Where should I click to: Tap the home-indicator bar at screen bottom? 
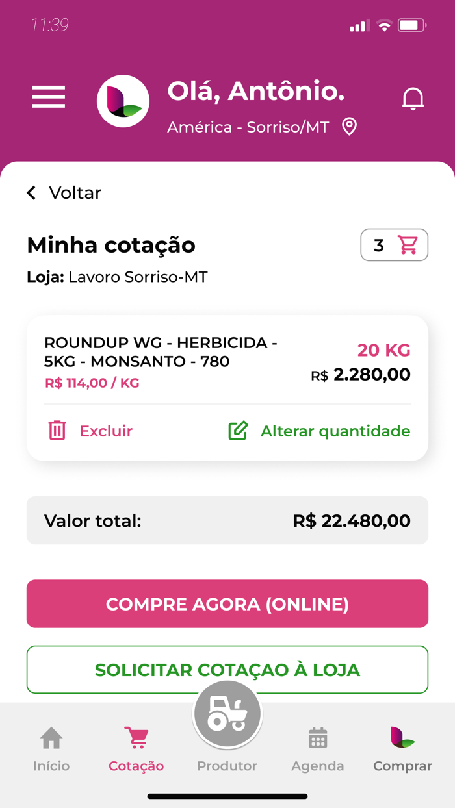click(x=227, y=795)
